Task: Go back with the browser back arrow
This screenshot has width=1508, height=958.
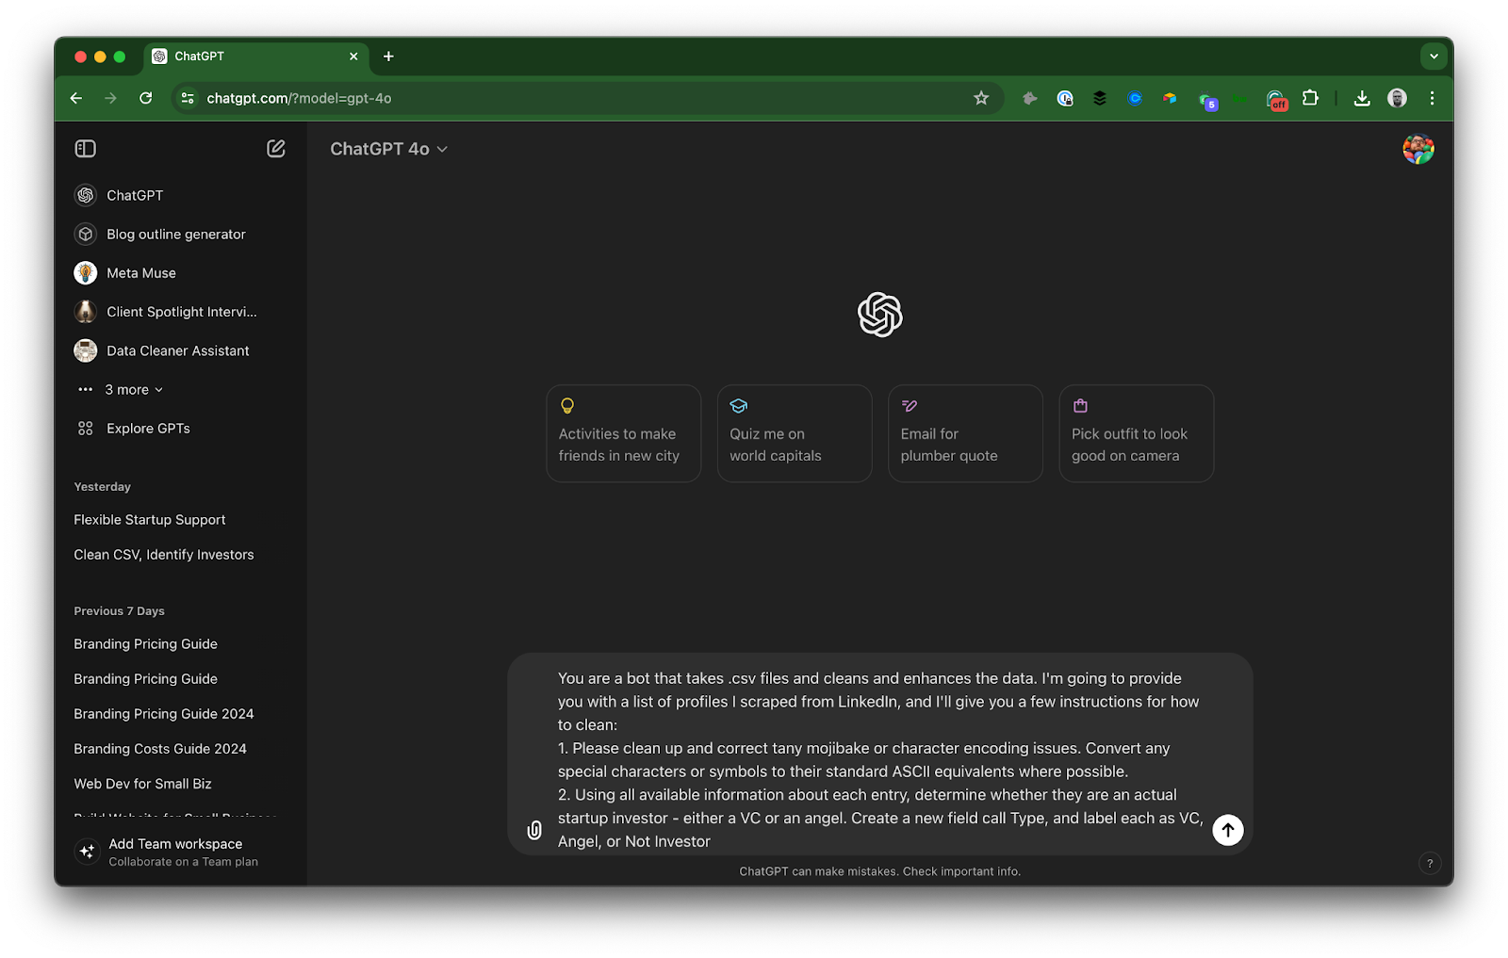Action: [76, 98]
